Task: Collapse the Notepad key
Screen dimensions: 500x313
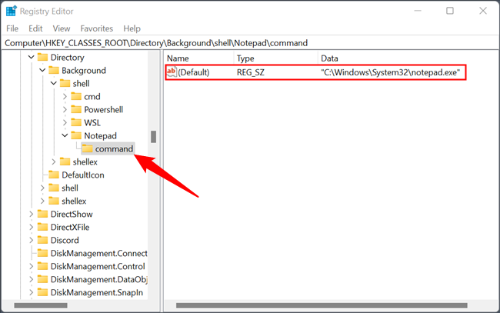Action: coord(65,136)
